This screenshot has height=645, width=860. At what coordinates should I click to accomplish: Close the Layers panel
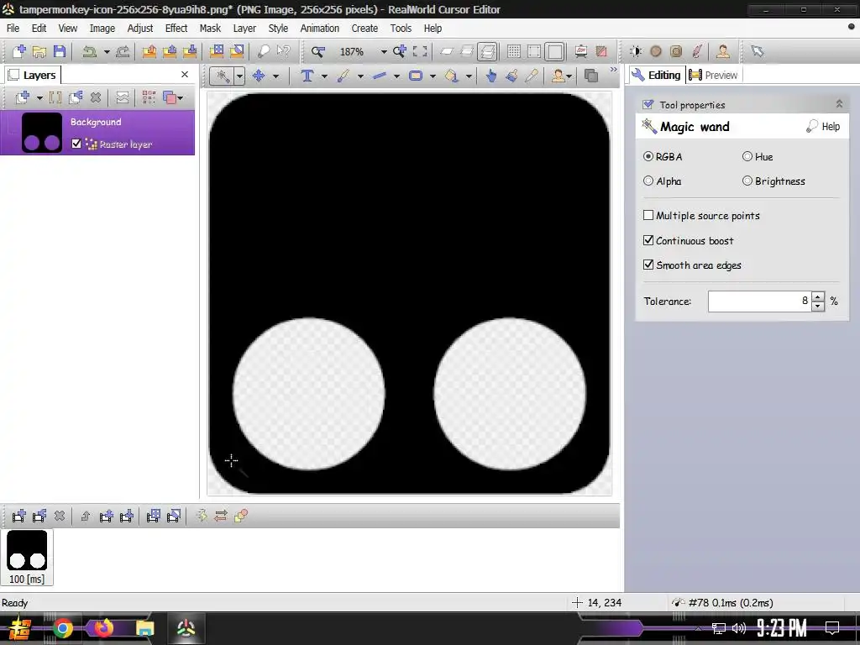point(185,75)
